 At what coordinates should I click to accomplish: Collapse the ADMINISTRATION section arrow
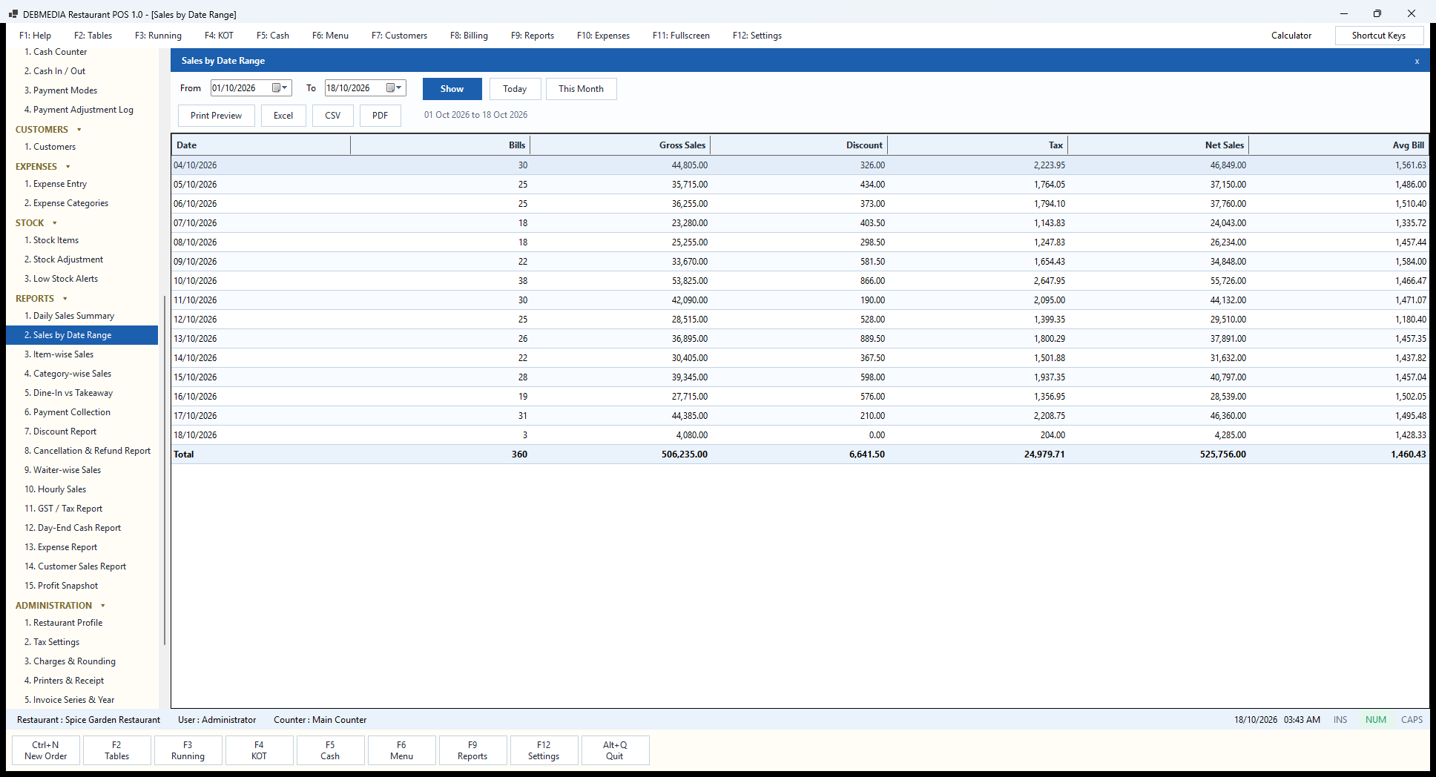tap(103, 606)
